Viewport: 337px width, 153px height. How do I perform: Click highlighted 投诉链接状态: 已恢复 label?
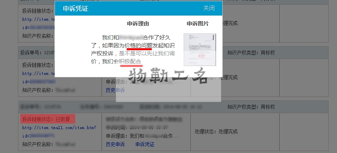coord(48,119)
